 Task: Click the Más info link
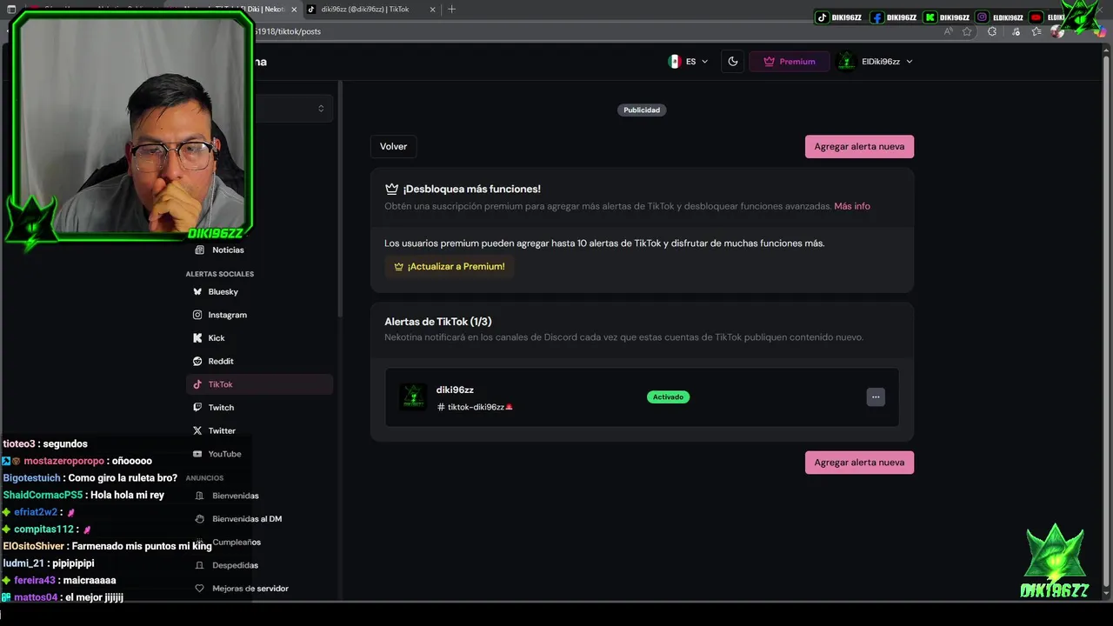[852, 207]
